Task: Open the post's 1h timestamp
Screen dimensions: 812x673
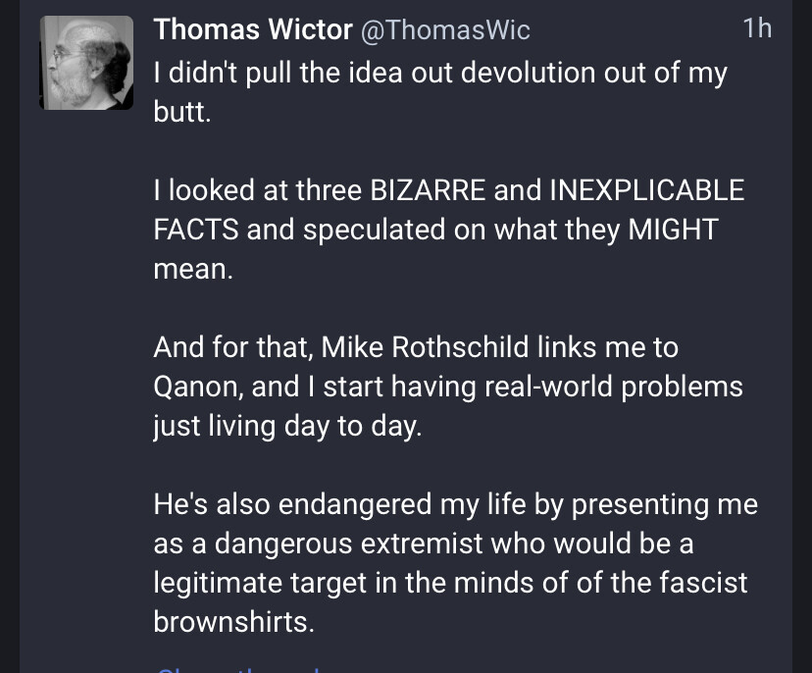Action: click(757, 28)
